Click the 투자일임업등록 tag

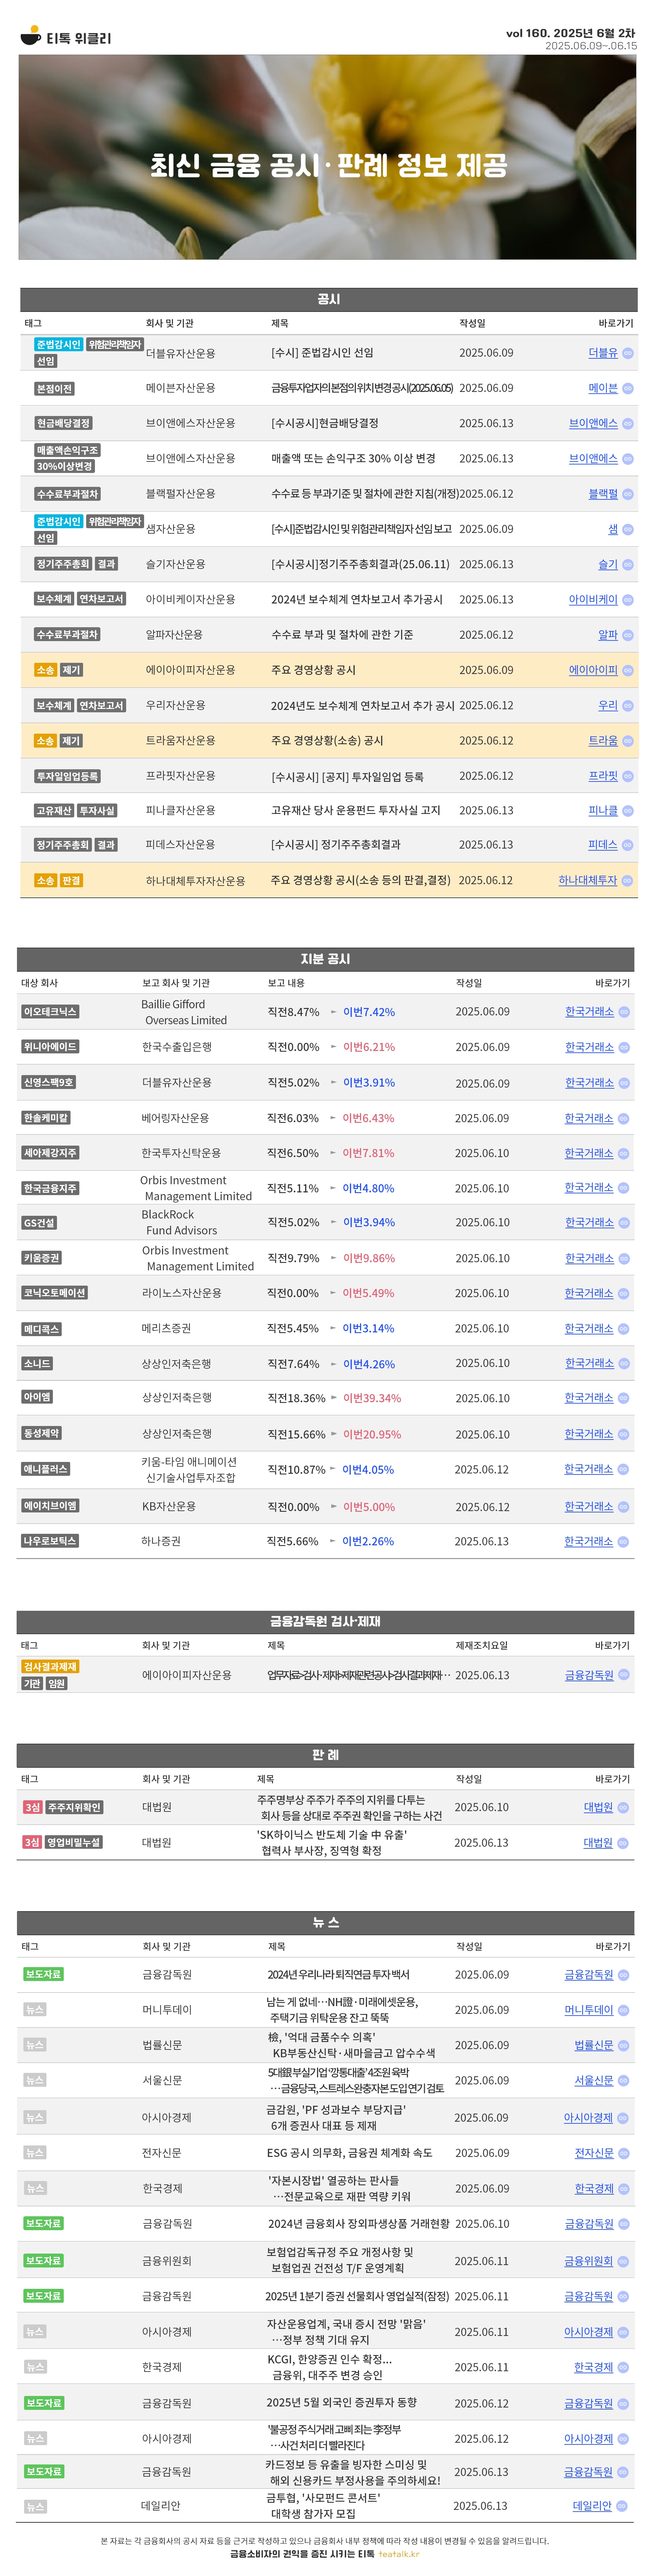point(67,776)
